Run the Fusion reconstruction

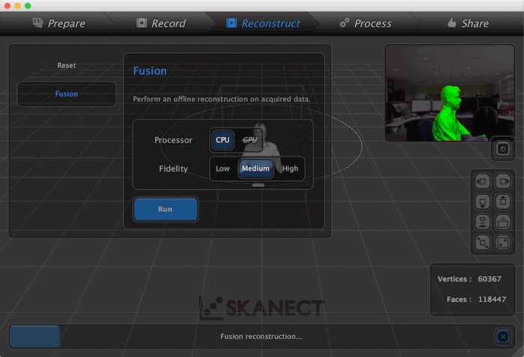tap(165, 210)
